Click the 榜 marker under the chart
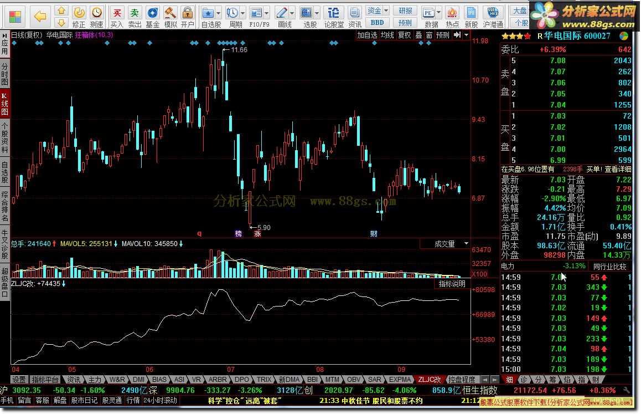The width and height of the screenshot is (641, 414). [x=239, y=233]
